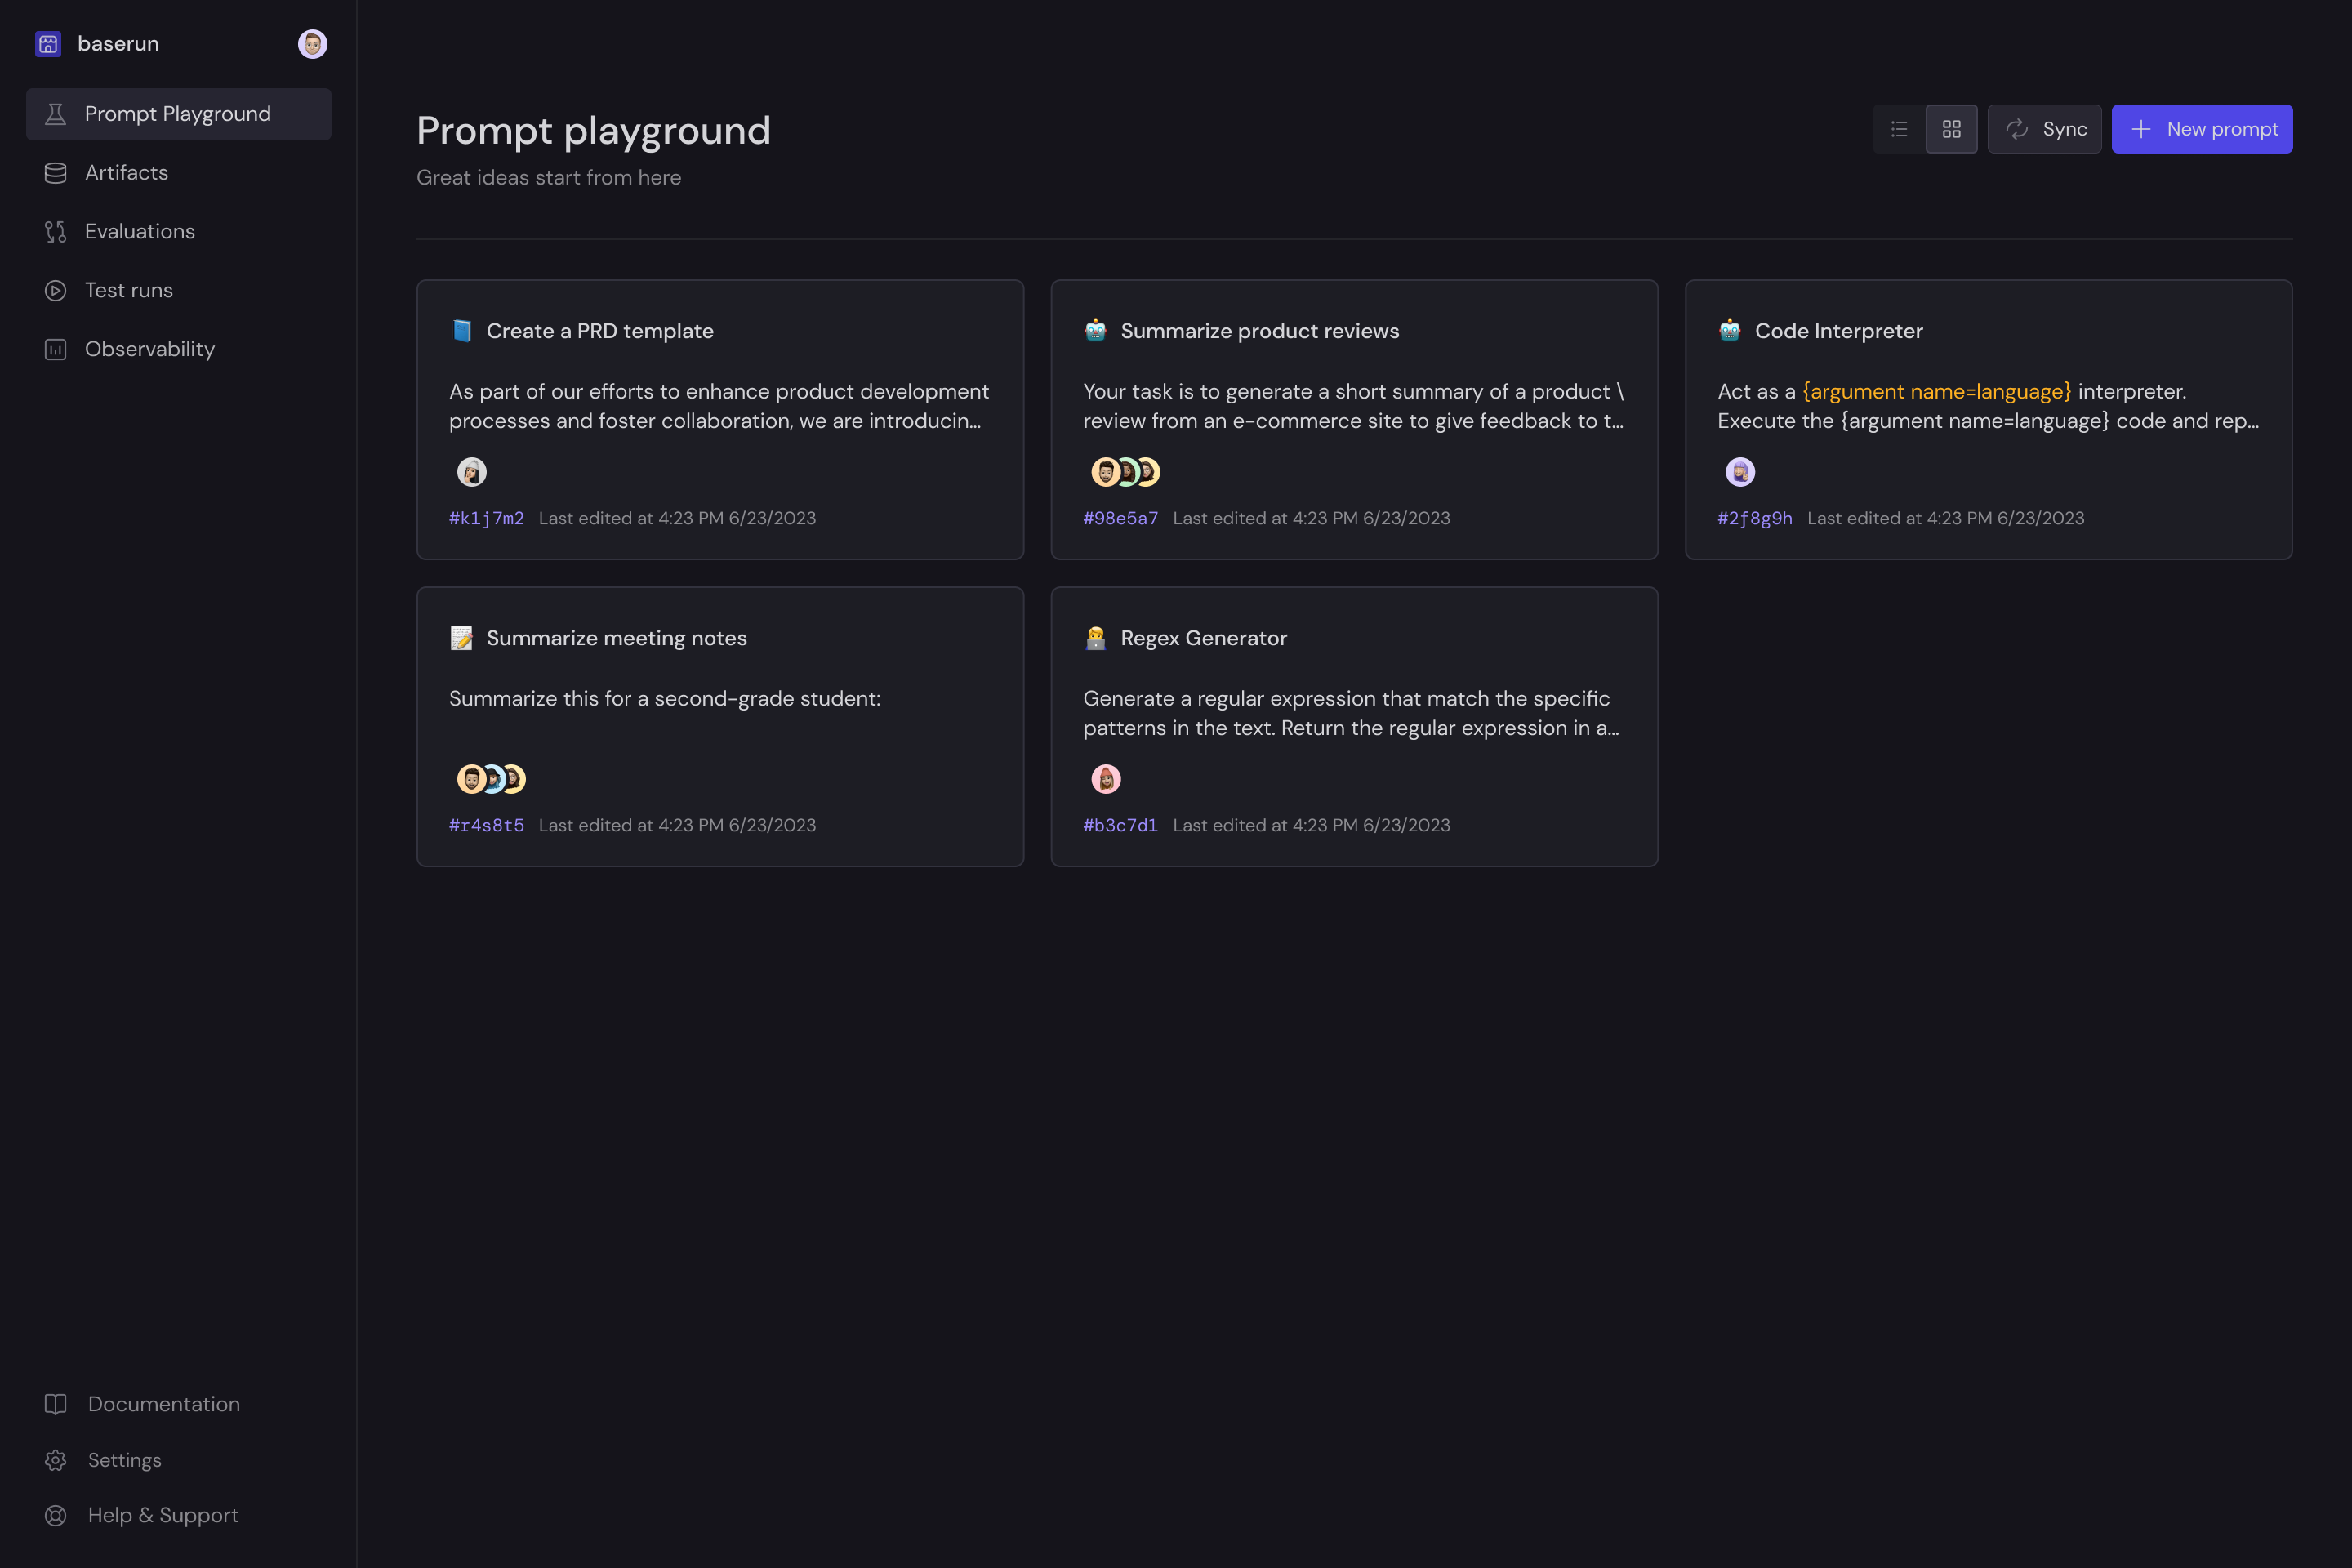
Task: Click the Settings gear icon
Action: (56, 1460)
